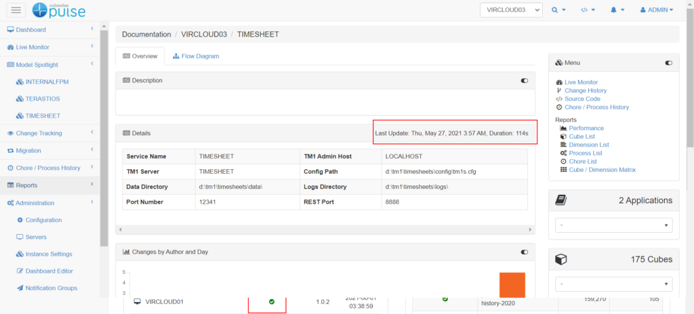Toggle the Description panel switch

click(524, 81)
